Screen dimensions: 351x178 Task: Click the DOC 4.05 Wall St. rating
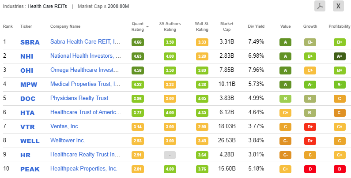tap(202, 99)
